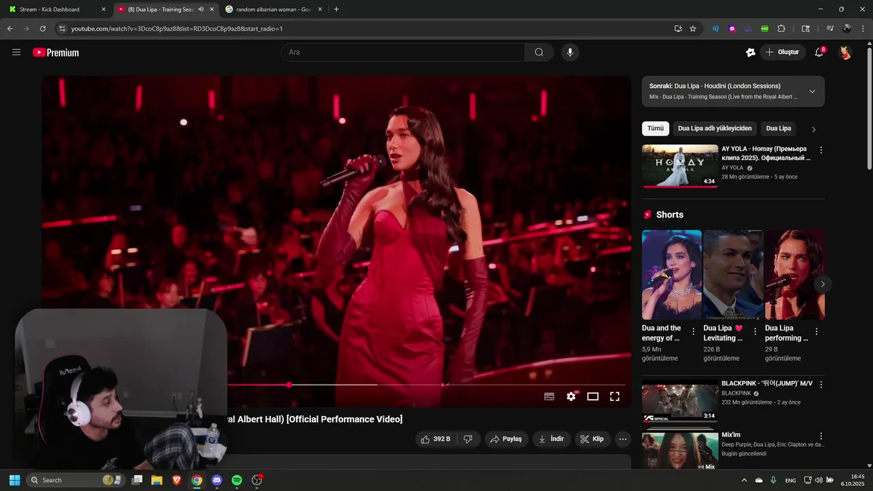Open options menu for AY YOLA video
Viewport: 873px width, 491px height.
(820, 150)
